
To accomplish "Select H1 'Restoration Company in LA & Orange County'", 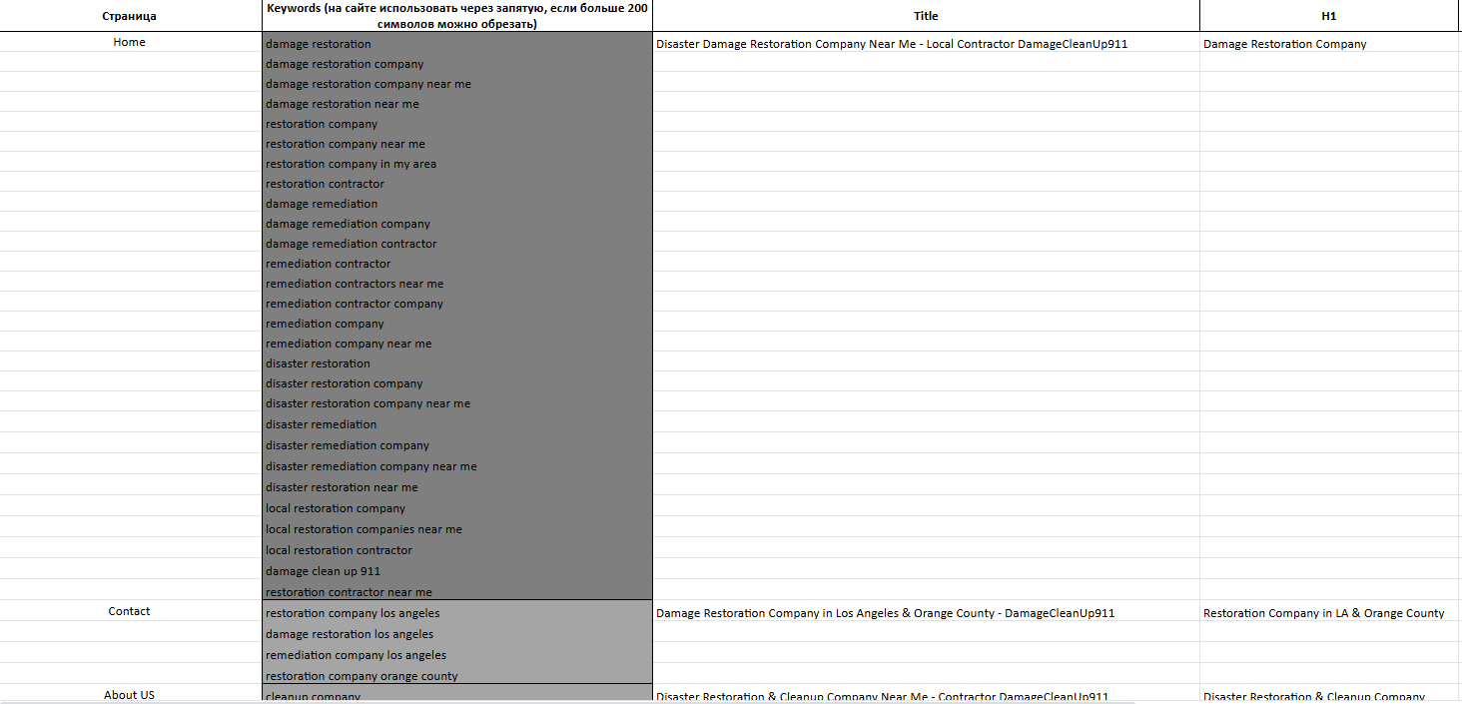I will pyautogui.click(x=1329, y=613).
